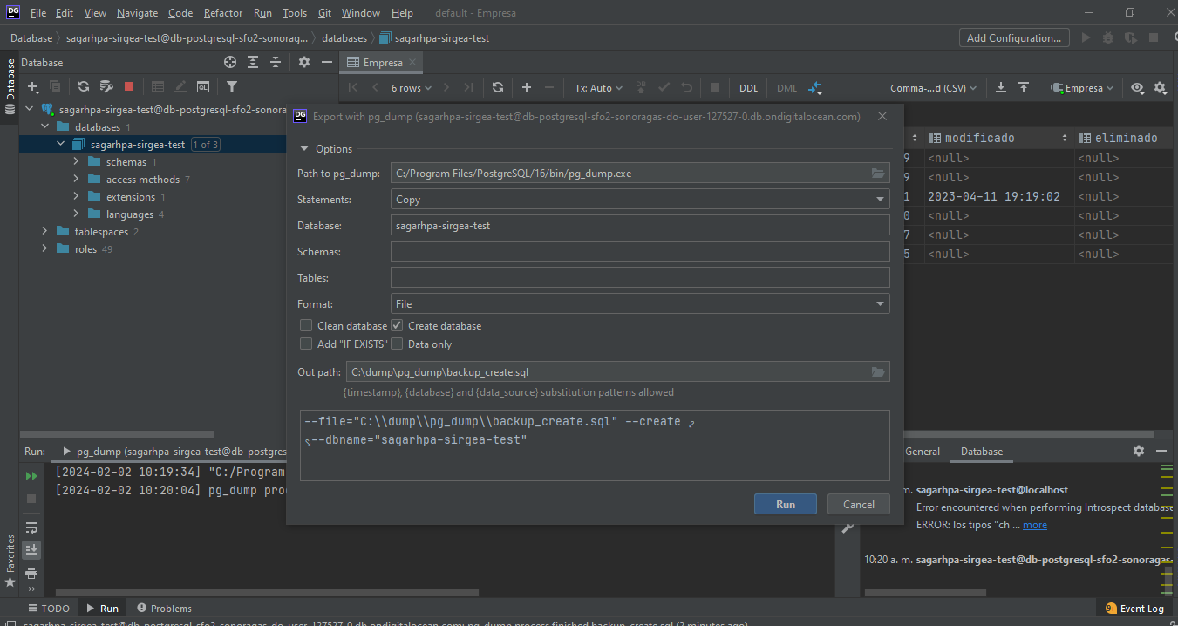Open the Empresa target dropdown in toolbar

coord(1082,88)
